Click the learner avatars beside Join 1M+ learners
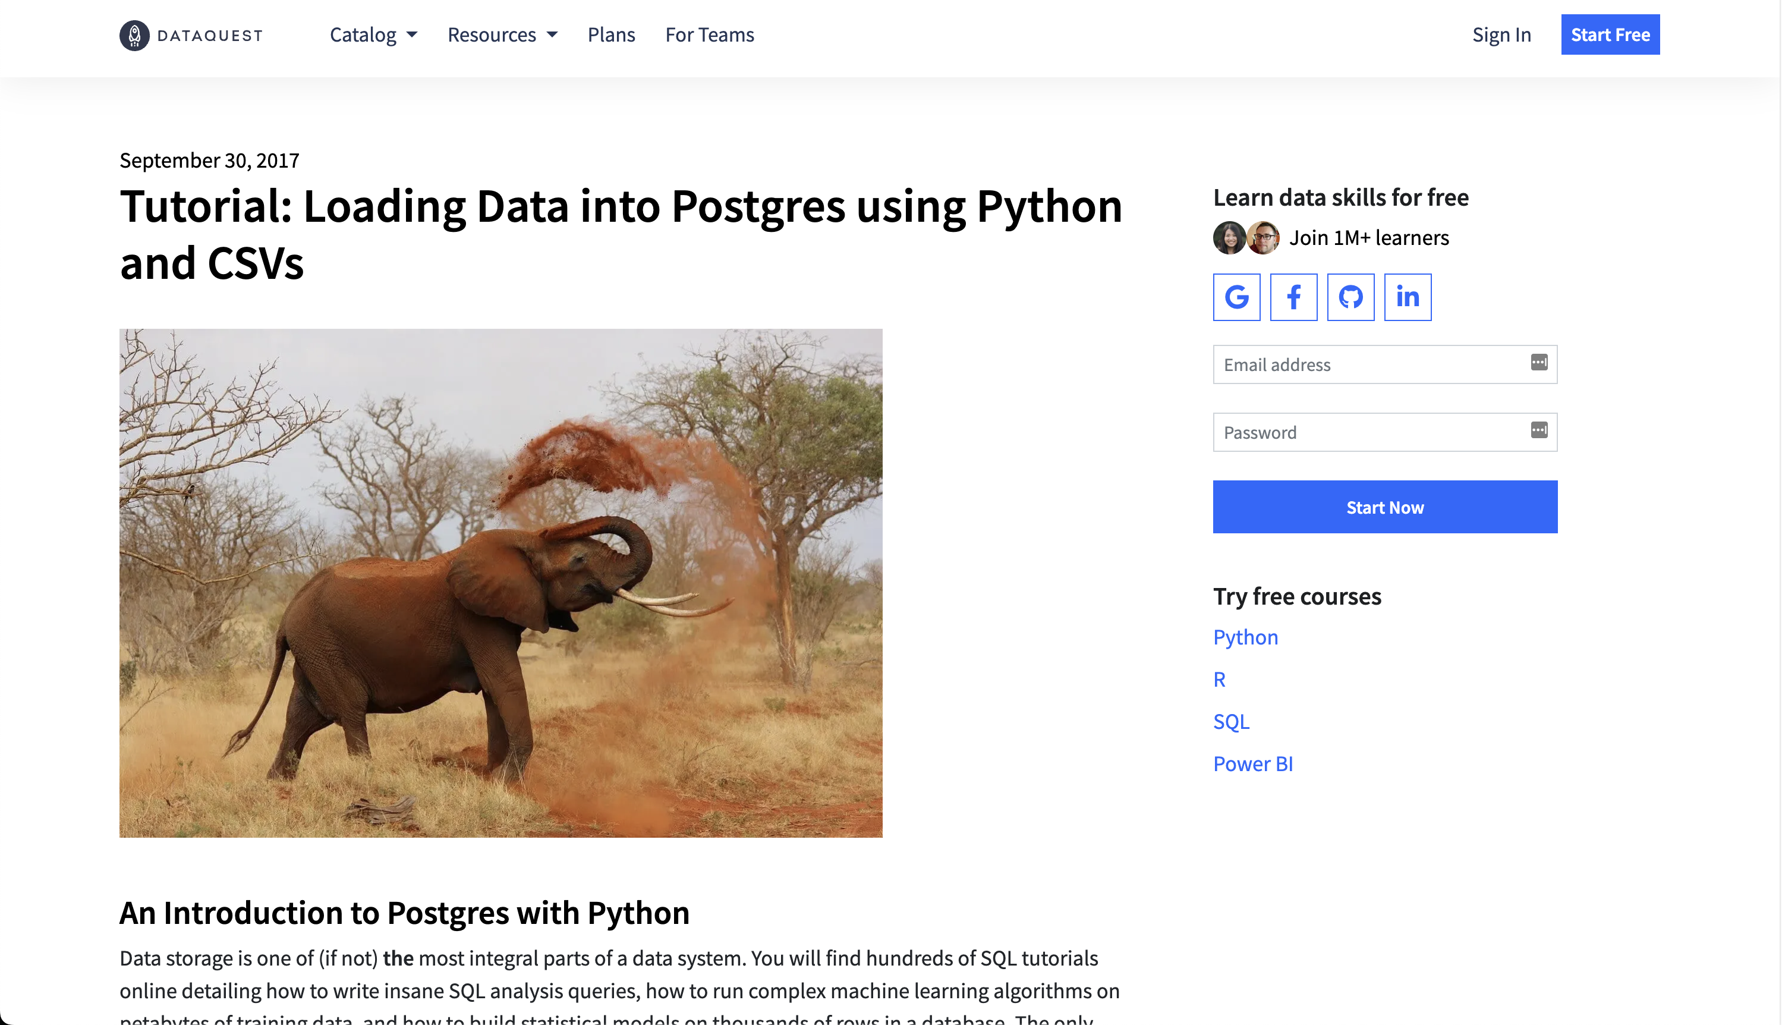The height and width of the screenshot is (1025, 1782). 1246,238
